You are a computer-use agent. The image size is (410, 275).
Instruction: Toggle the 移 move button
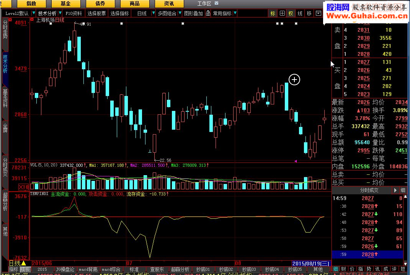click(x=309, y=13)
